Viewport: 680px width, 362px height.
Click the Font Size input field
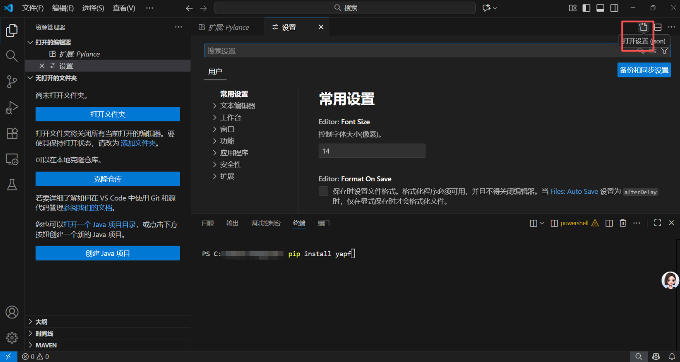[372, 151]
